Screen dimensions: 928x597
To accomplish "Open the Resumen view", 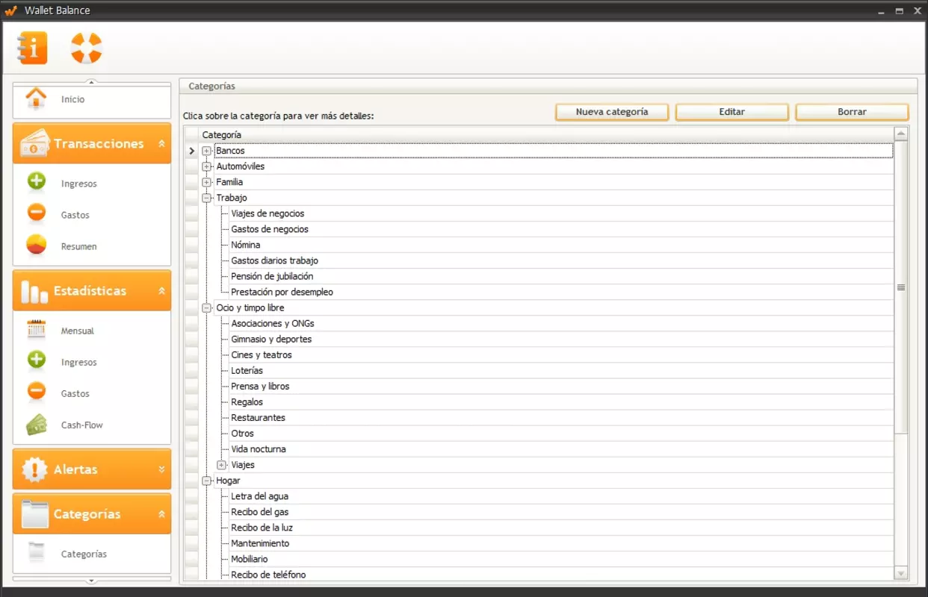I will [x=79, y=246].
